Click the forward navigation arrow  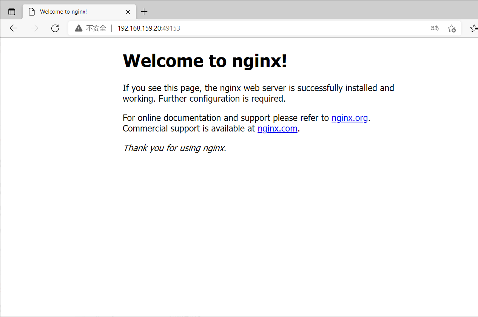coord(34,28)
